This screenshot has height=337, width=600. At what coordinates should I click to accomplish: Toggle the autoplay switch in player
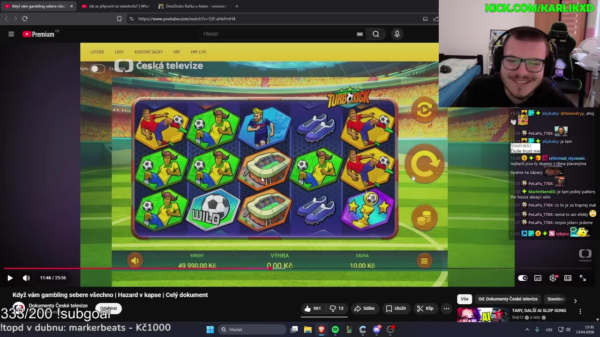click(x=523, y=278)
